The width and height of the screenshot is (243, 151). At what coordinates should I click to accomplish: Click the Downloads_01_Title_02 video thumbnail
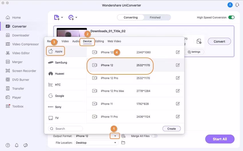pyautogui.click(x=72, y=33)
